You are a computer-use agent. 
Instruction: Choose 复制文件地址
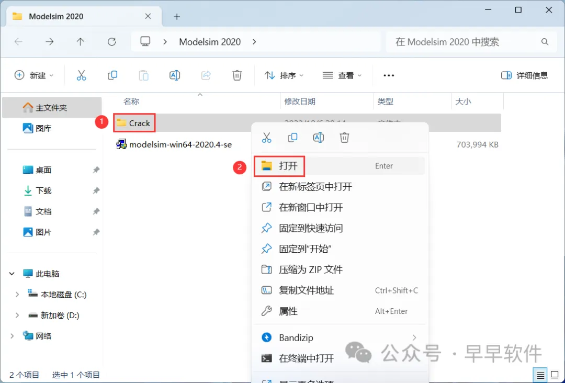pos(340,290)
